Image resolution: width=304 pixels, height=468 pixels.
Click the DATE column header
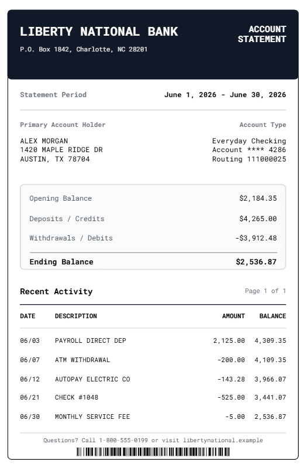tap(27, 316)
